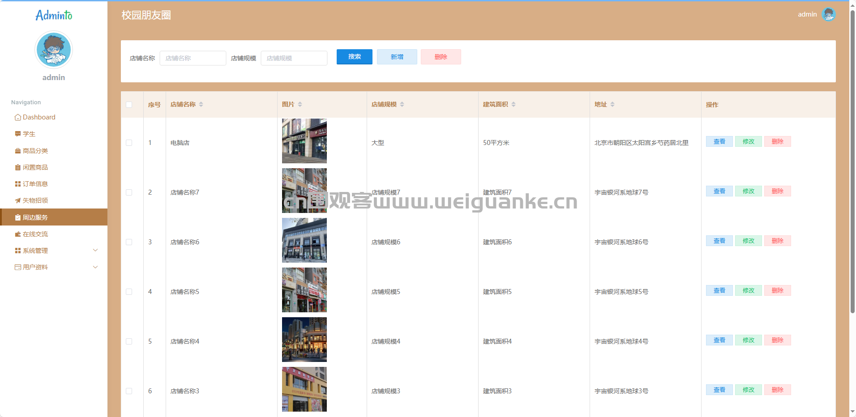Open the 失物招领 menu item
The width and height of the screenshot is (856, 417).
click(x=54, y=200)
